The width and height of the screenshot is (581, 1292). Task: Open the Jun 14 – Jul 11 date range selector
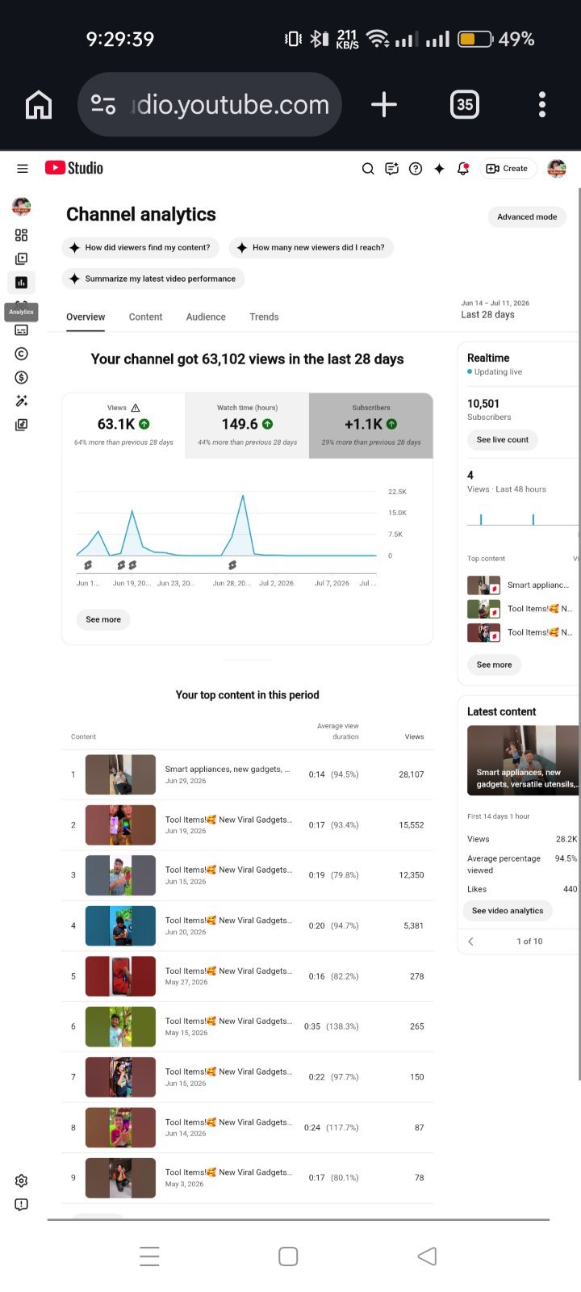[x=495, y=309]
